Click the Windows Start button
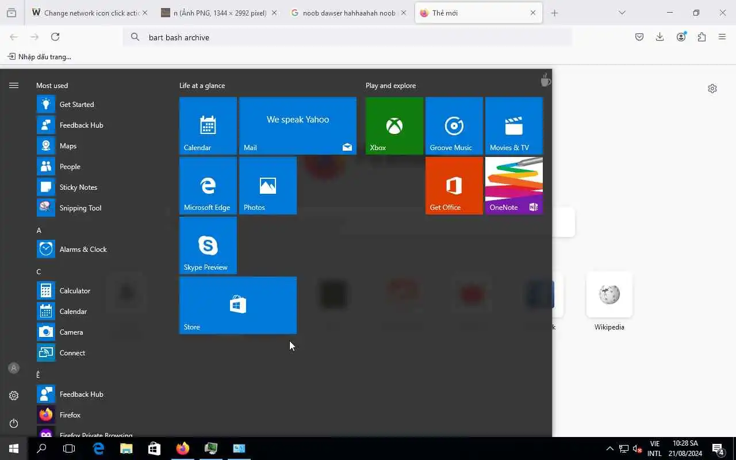This screenshot has width=736, height=460. tap(14, 448)
